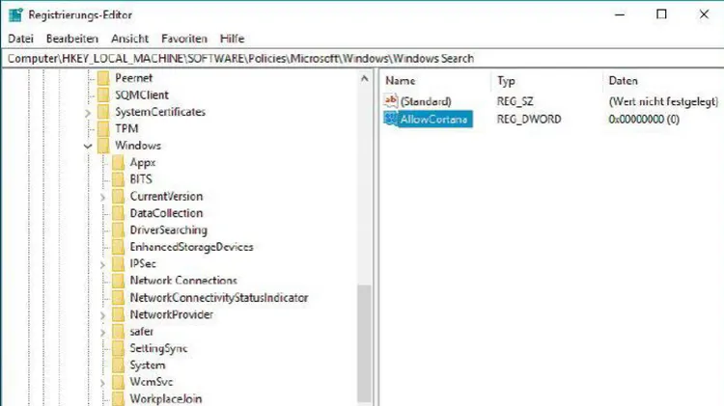Expand the IPSec key
The height and width of the screenshot is (406, 724).
(x=102, y=264)
